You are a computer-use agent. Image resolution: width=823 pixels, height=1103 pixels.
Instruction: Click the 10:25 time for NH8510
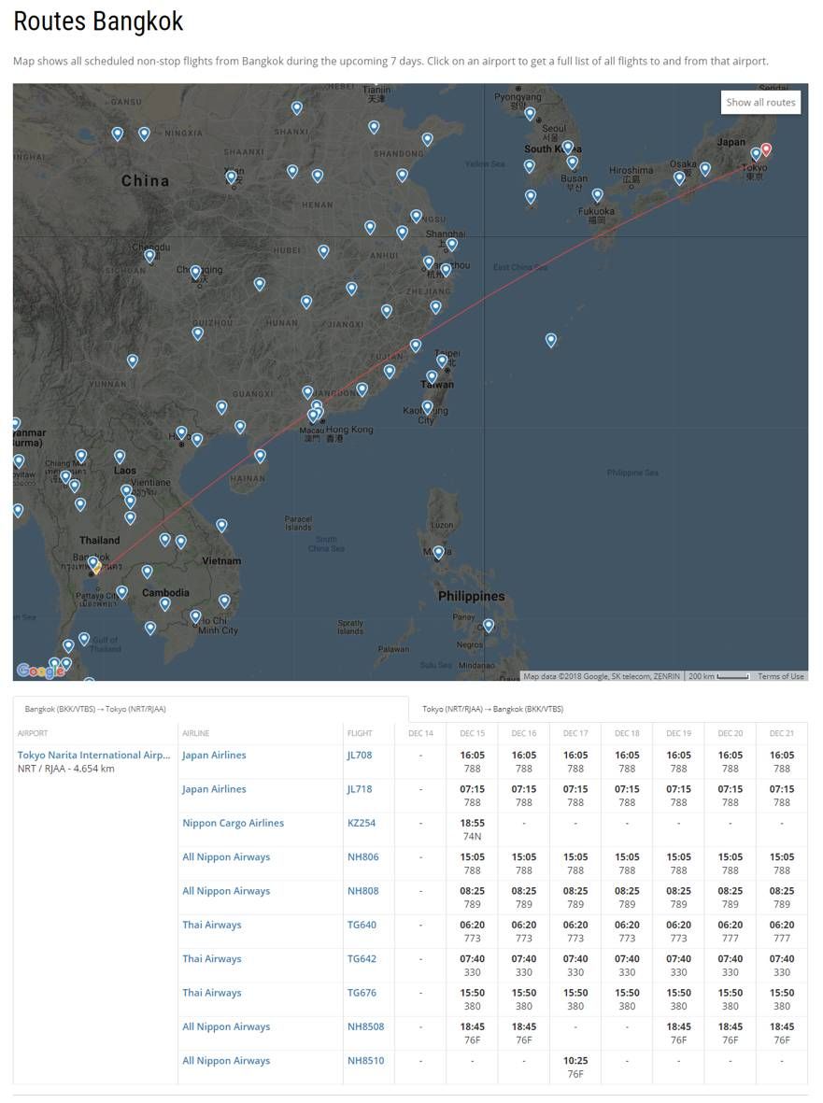pyautogui.click(x=575, y=1060)
